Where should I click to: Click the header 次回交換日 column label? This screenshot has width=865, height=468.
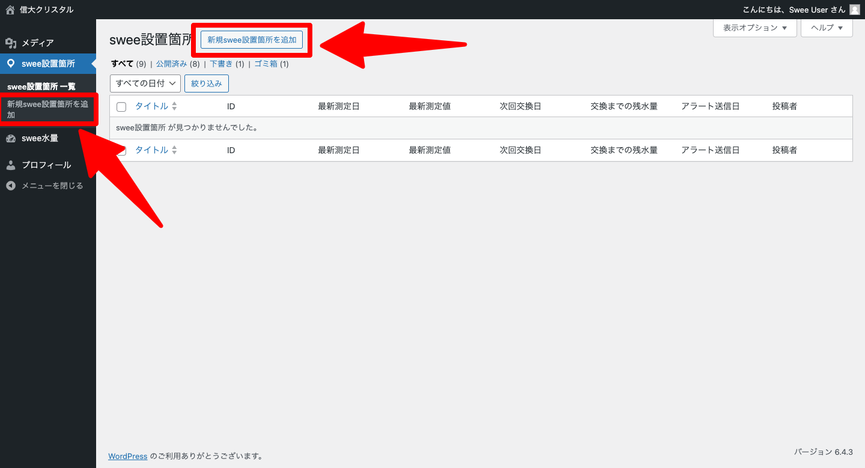click(x=521, y=106)
